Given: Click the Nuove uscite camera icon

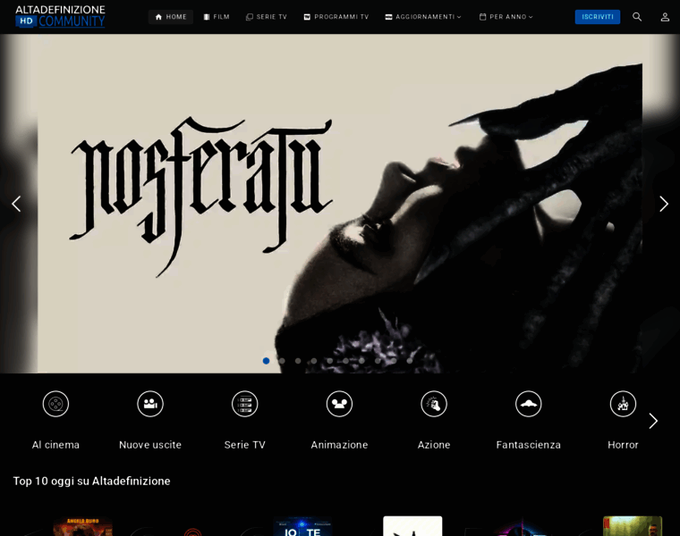Looking at the screenshot, I should point(150,404).
